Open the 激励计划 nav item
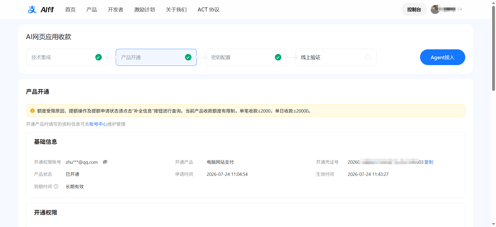The image size is (496, 227). (x=145, y=10)
